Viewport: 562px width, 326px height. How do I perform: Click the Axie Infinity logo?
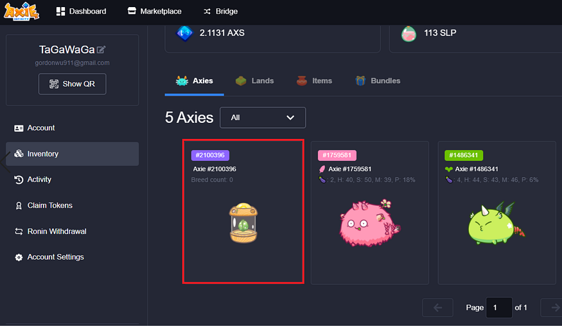click(x=21, y=12)
